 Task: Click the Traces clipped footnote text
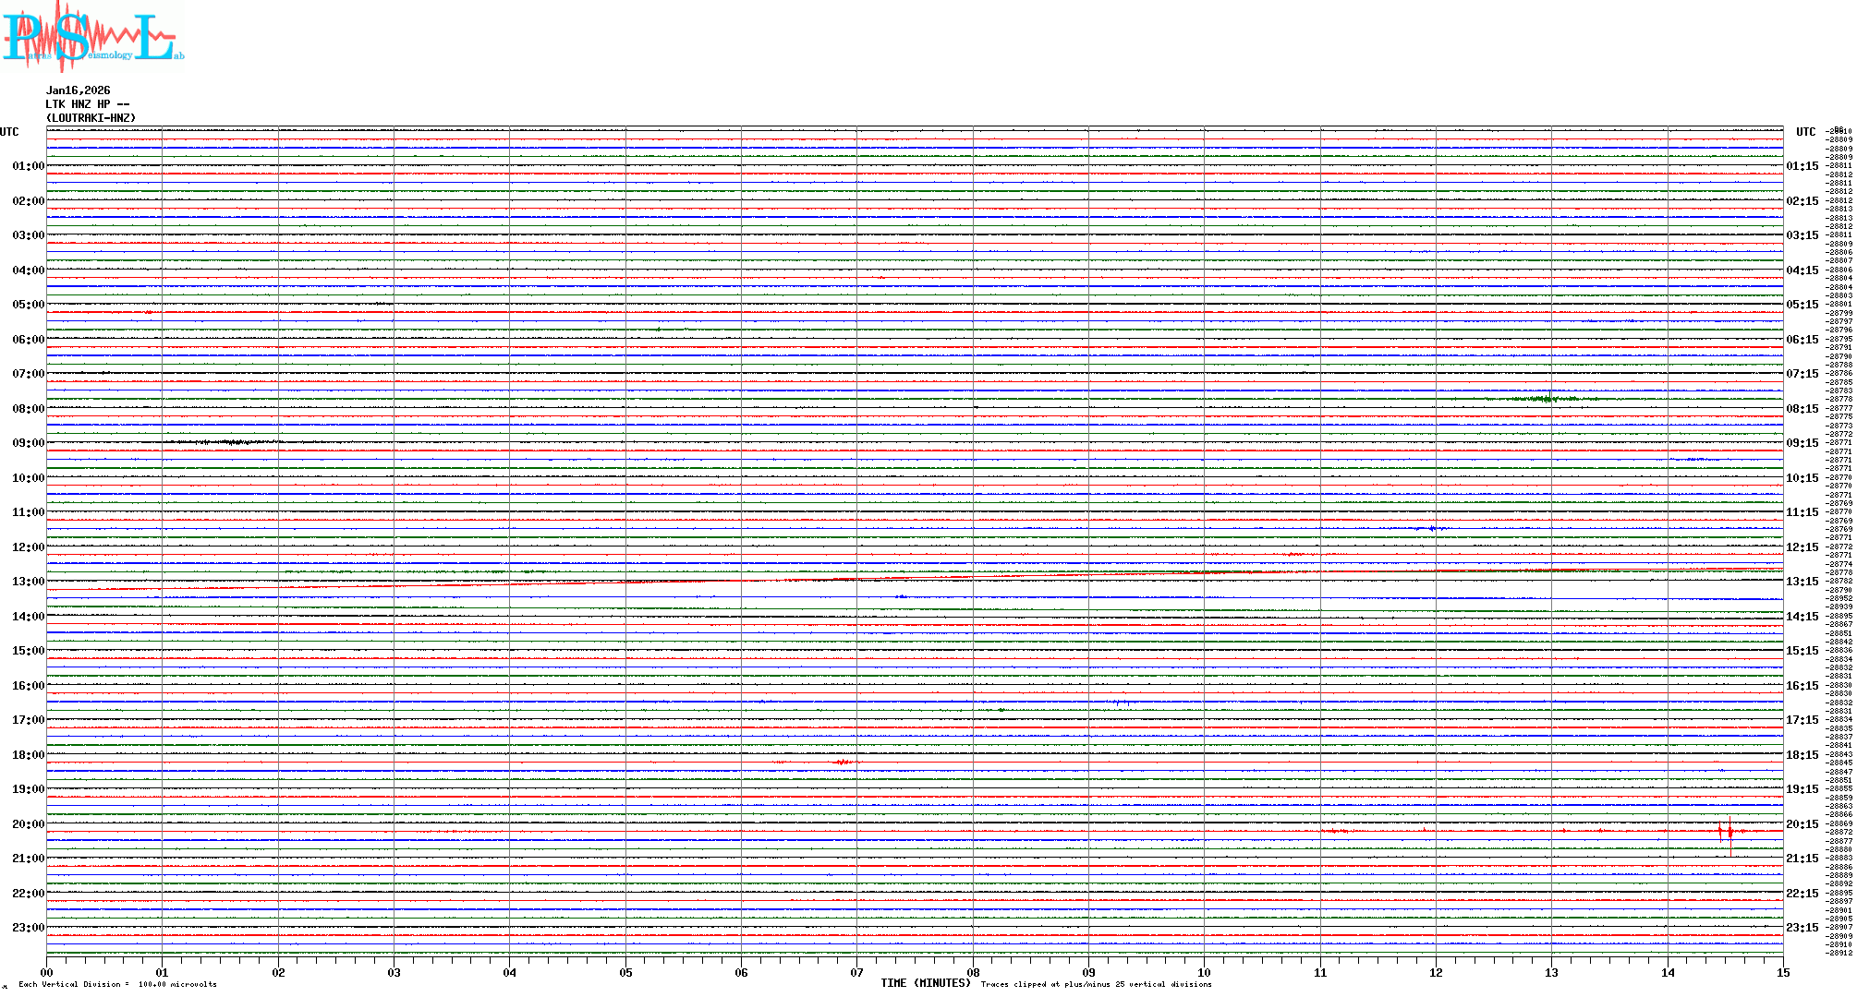[1096, 984]
